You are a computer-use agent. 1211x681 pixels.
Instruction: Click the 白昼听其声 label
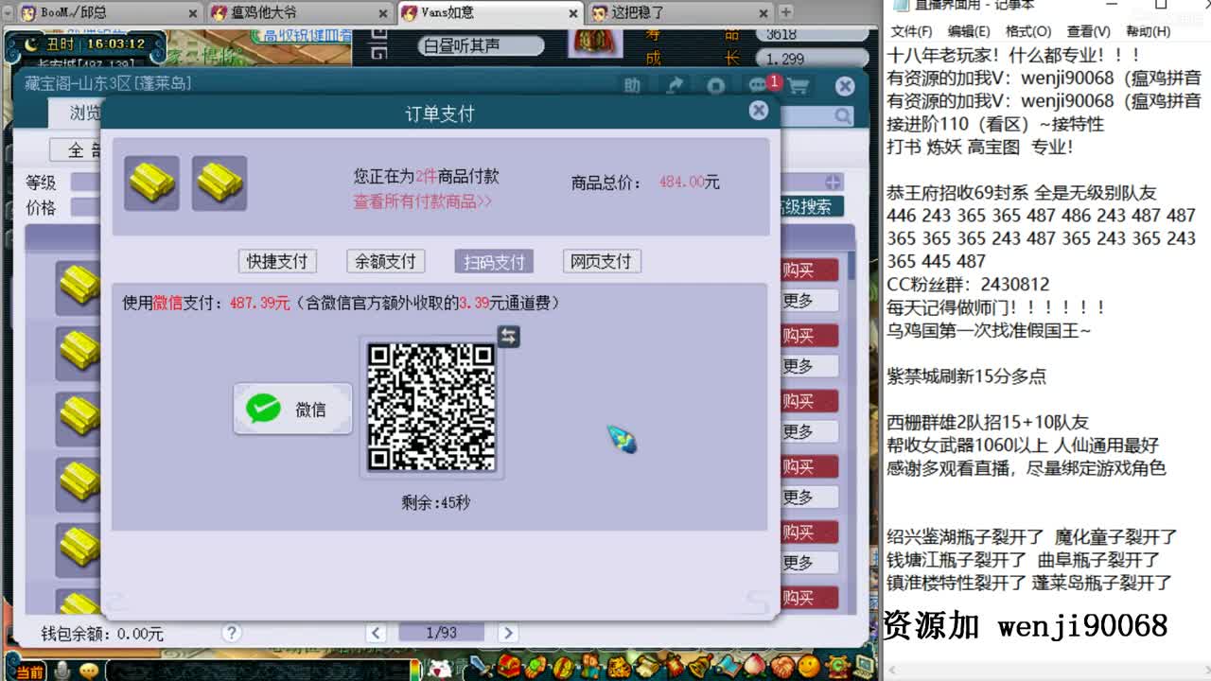[482, 45]
